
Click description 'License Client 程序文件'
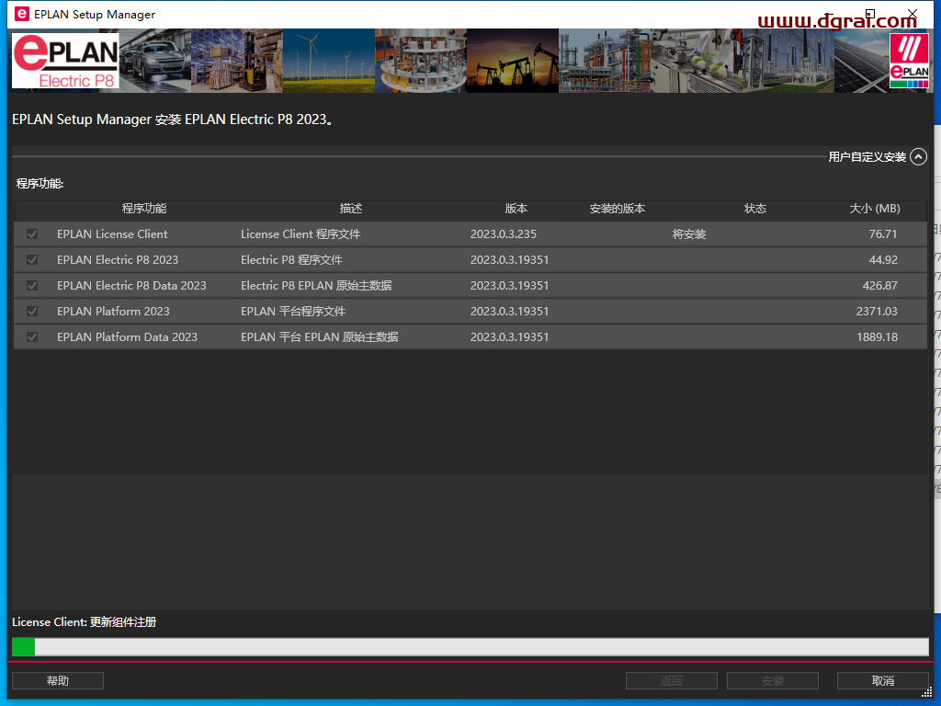300,234
